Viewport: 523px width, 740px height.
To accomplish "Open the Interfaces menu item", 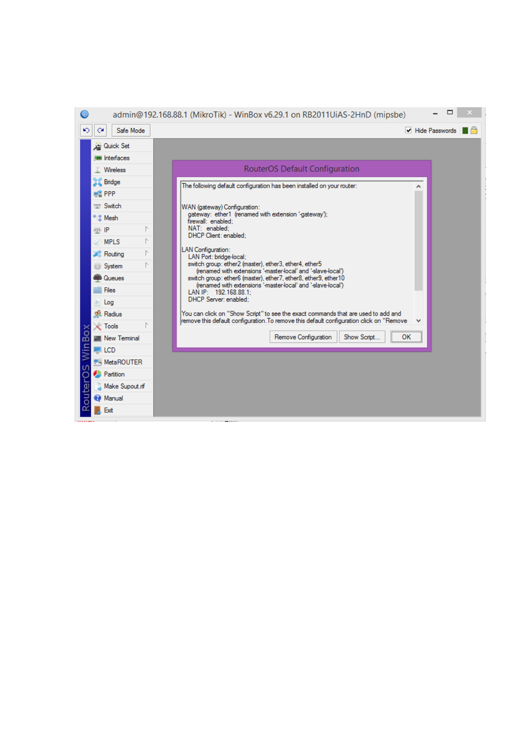I will [x=122, y=158].
